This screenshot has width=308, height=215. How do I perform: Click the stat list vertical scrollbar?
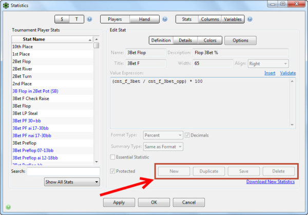click(97, 103)
